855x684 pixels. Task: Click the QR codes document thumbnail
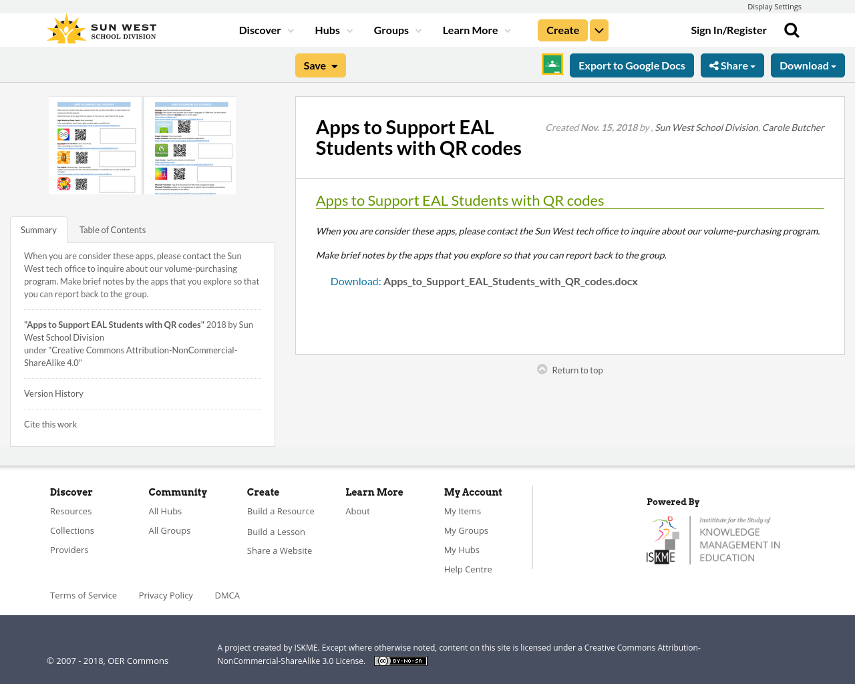coord(142,145)
